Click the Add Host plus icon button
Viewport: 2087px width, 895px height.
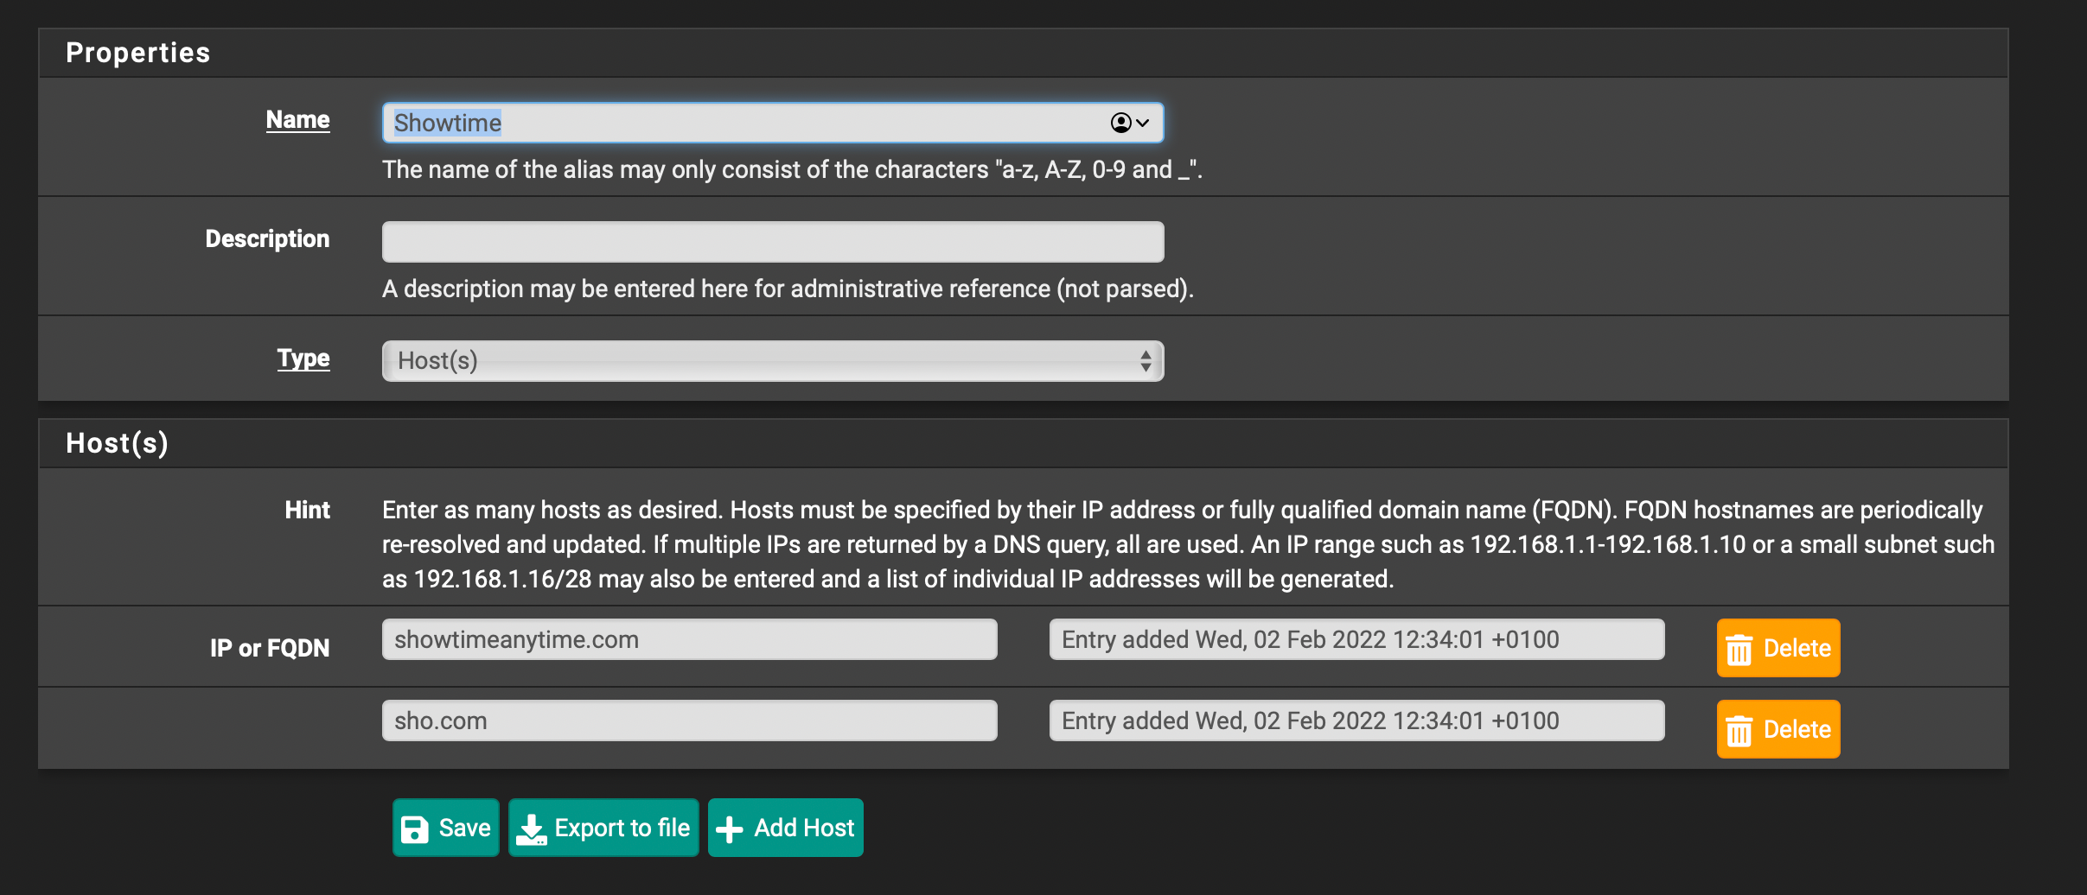pos(785,828)
